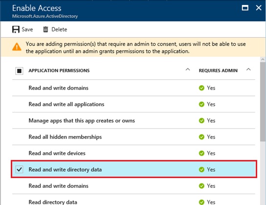Sort by Application Permissions column chevron
This screenshot has height=205, width=266.
click(x=188, y=69)
